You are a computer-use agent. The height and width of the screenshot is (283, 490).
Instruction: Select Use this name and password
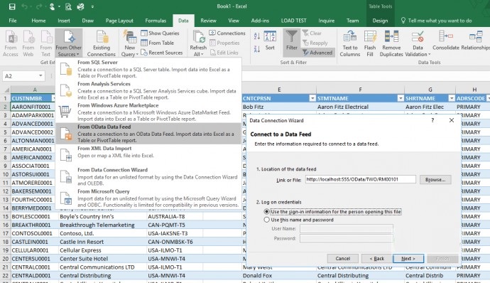coord(266,220)
